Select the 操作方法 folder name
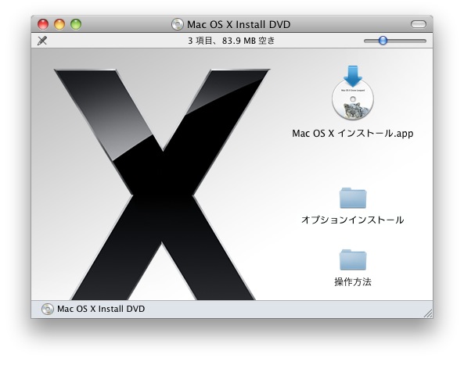Image resolution: width=464 pixels, height=365 pixels. pyautogui.click(x=353, y=281)
